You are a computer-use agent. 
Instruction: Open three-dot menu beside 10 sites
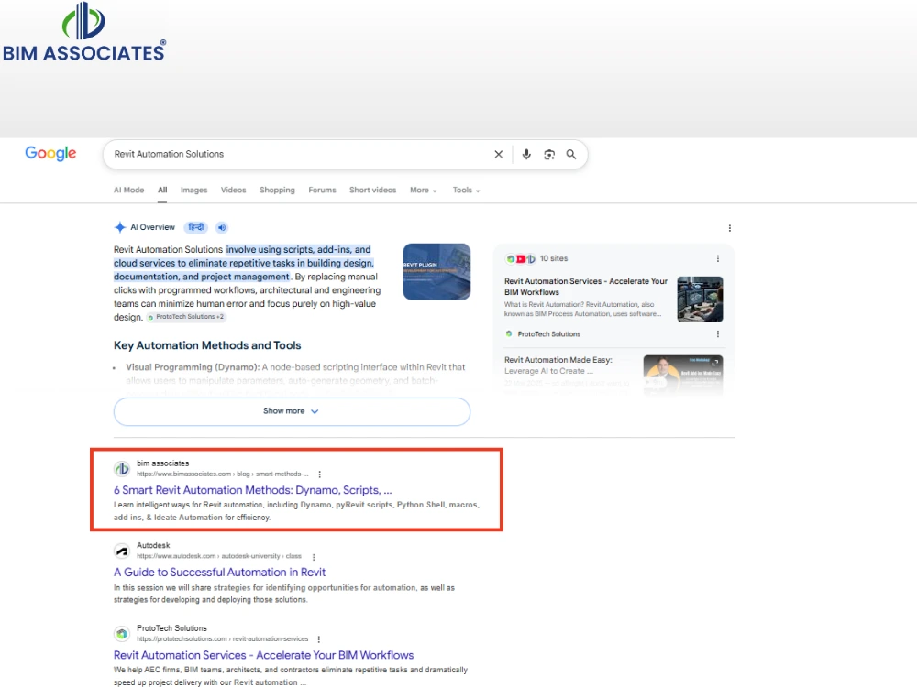click(718, 258)
